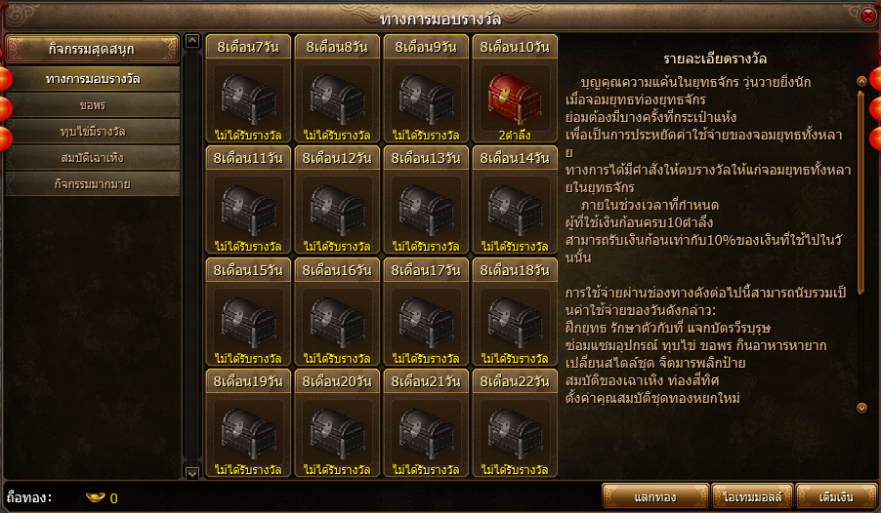Claim the red chest for 8เดือน10วัน

pyautogui.click(x=515, y=99)
